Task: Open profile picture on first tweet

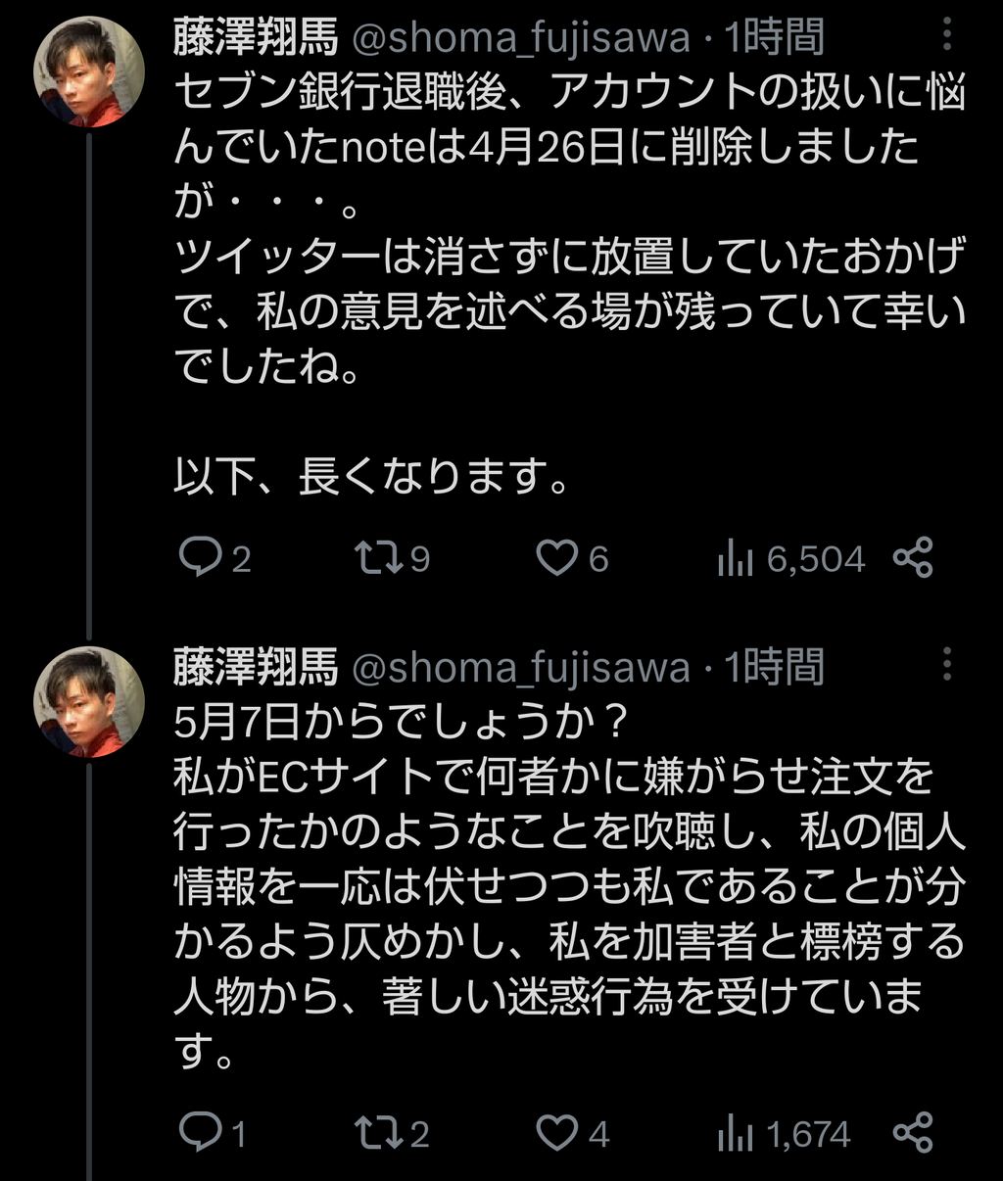Action: click(x=89, y=72)
